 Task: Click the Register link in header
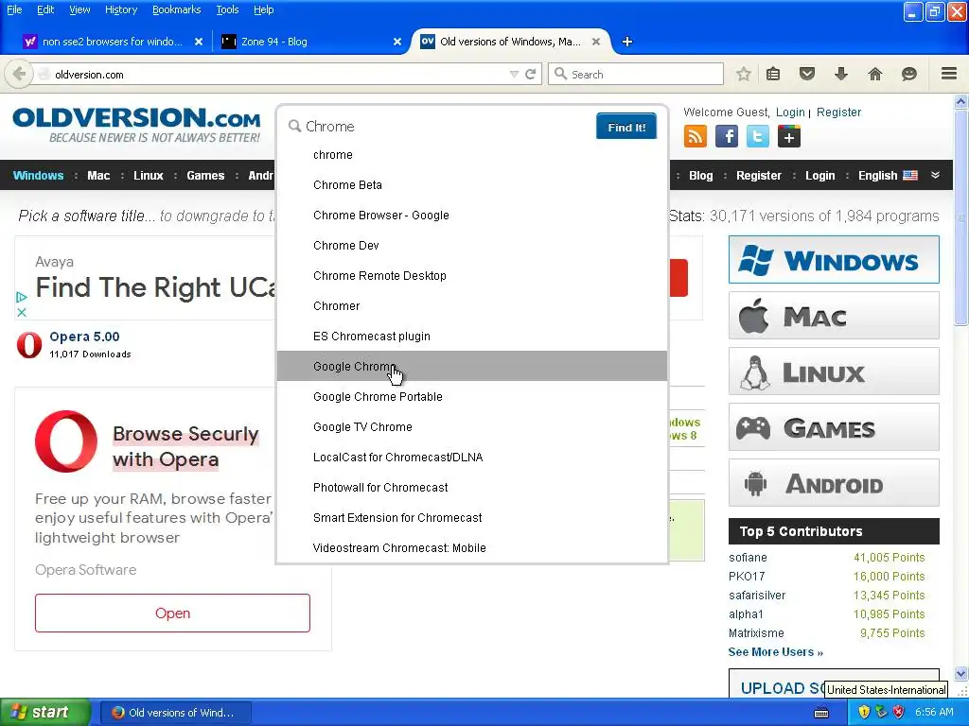tap(838, 112)
